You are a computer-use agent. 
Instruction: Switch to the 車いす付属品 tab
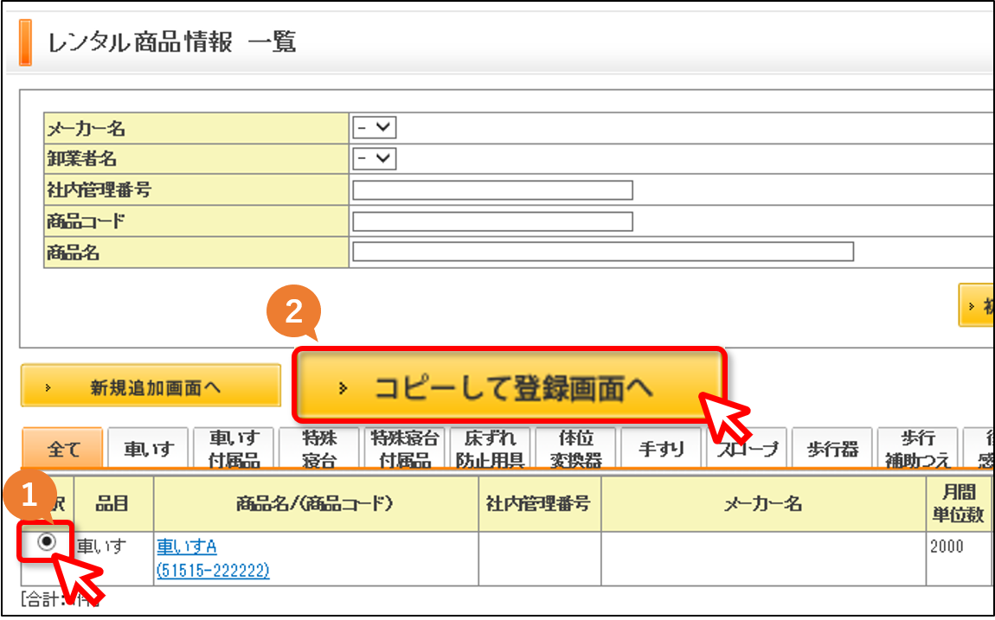(234, 449)
